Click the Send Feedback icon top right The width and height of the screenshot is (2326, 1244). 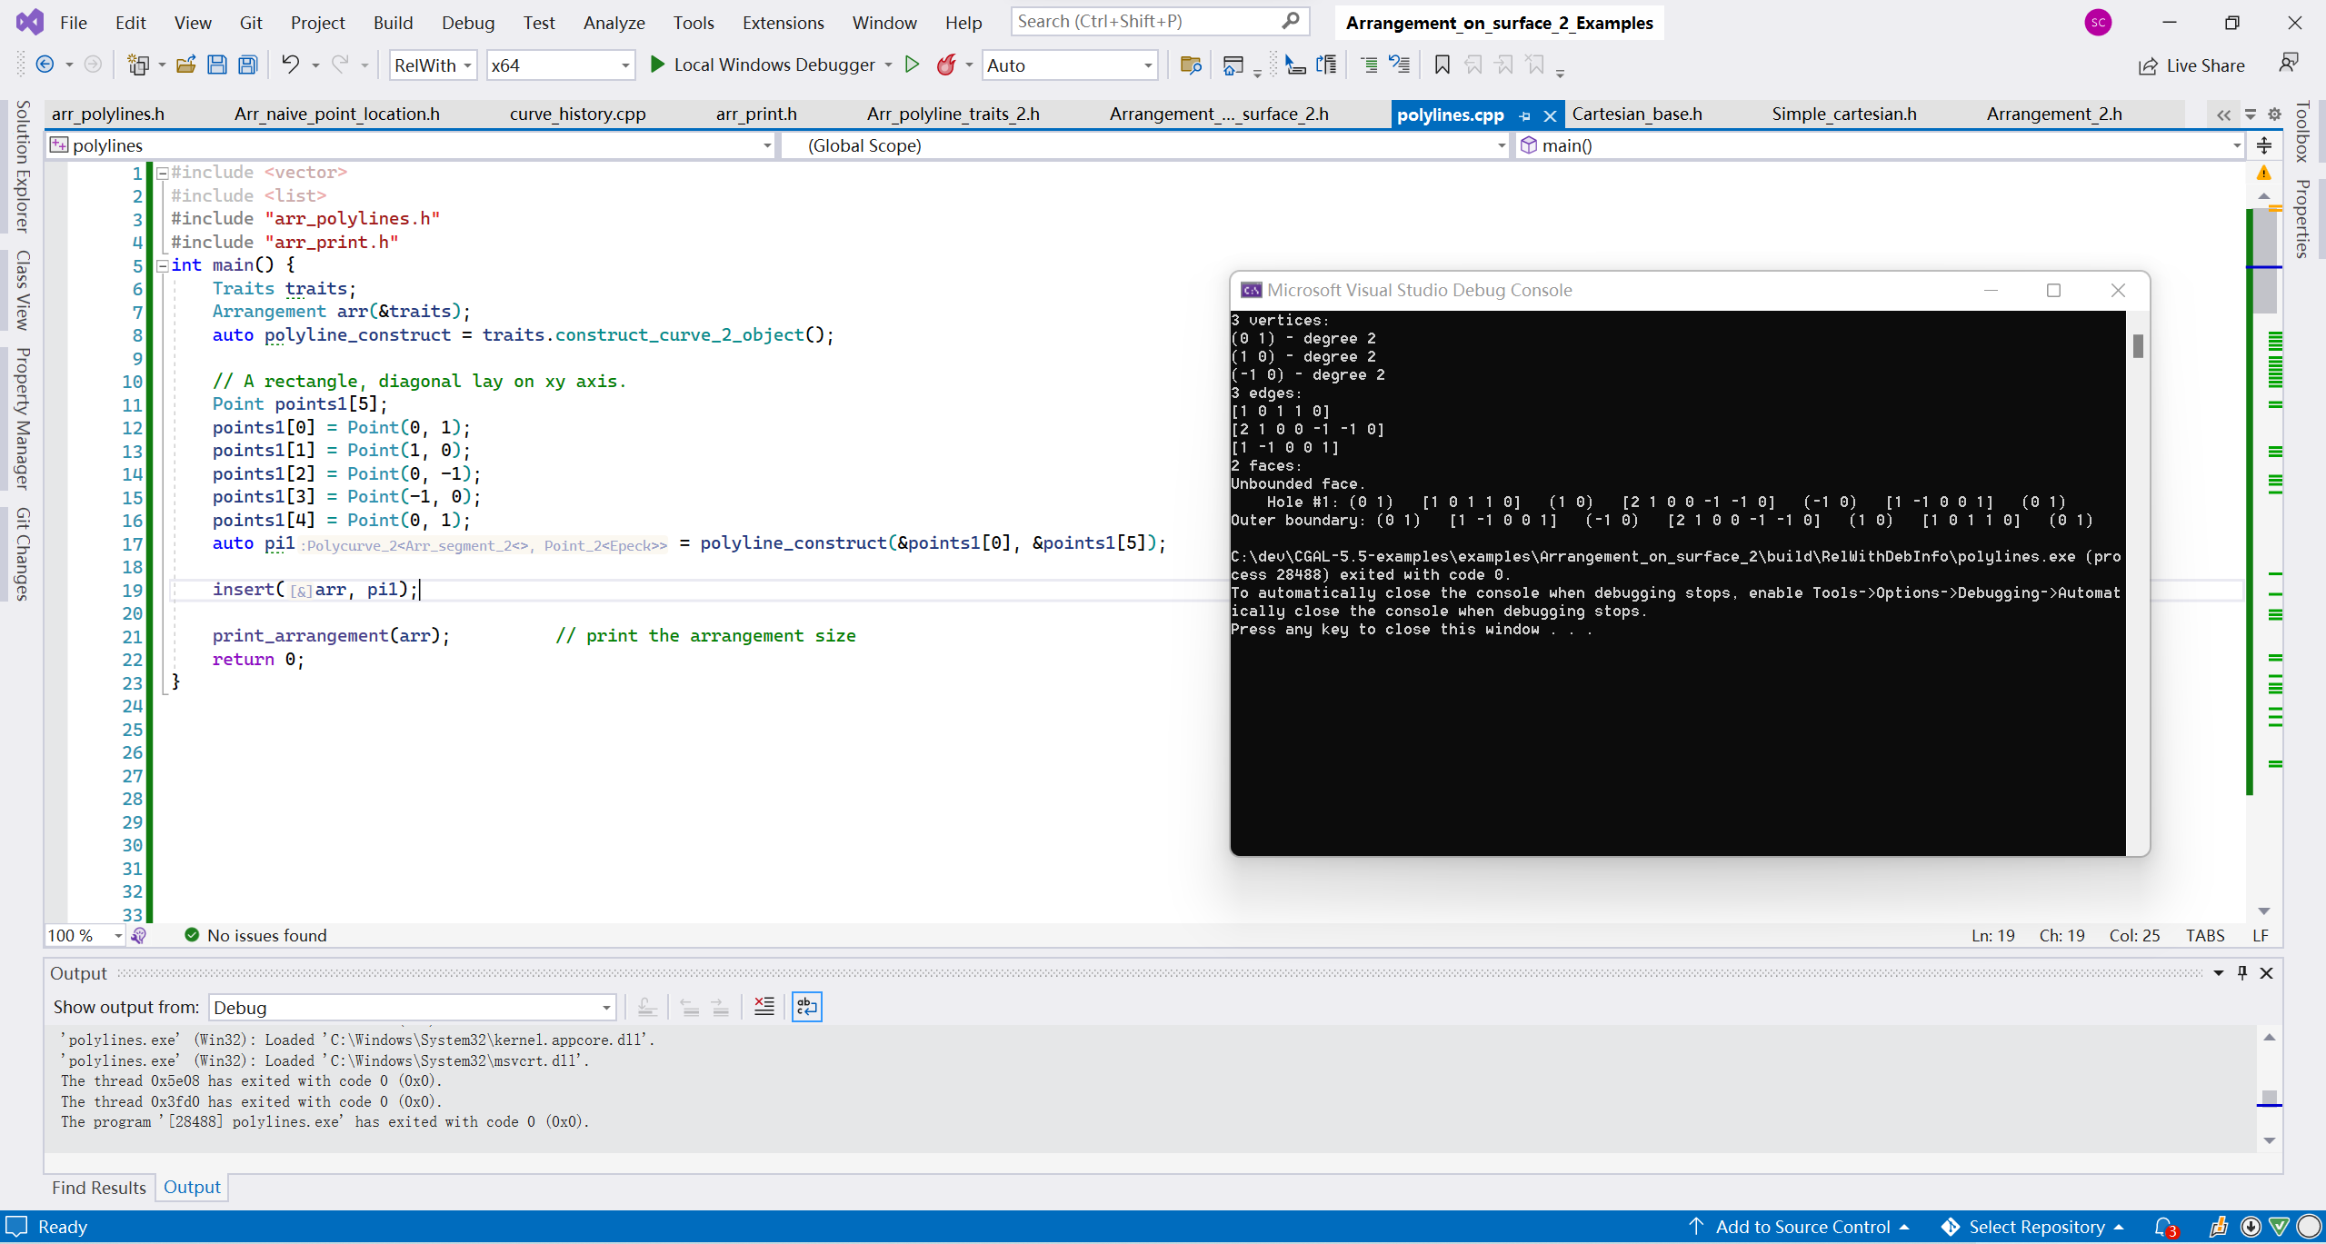click(x=2289, y=62)
